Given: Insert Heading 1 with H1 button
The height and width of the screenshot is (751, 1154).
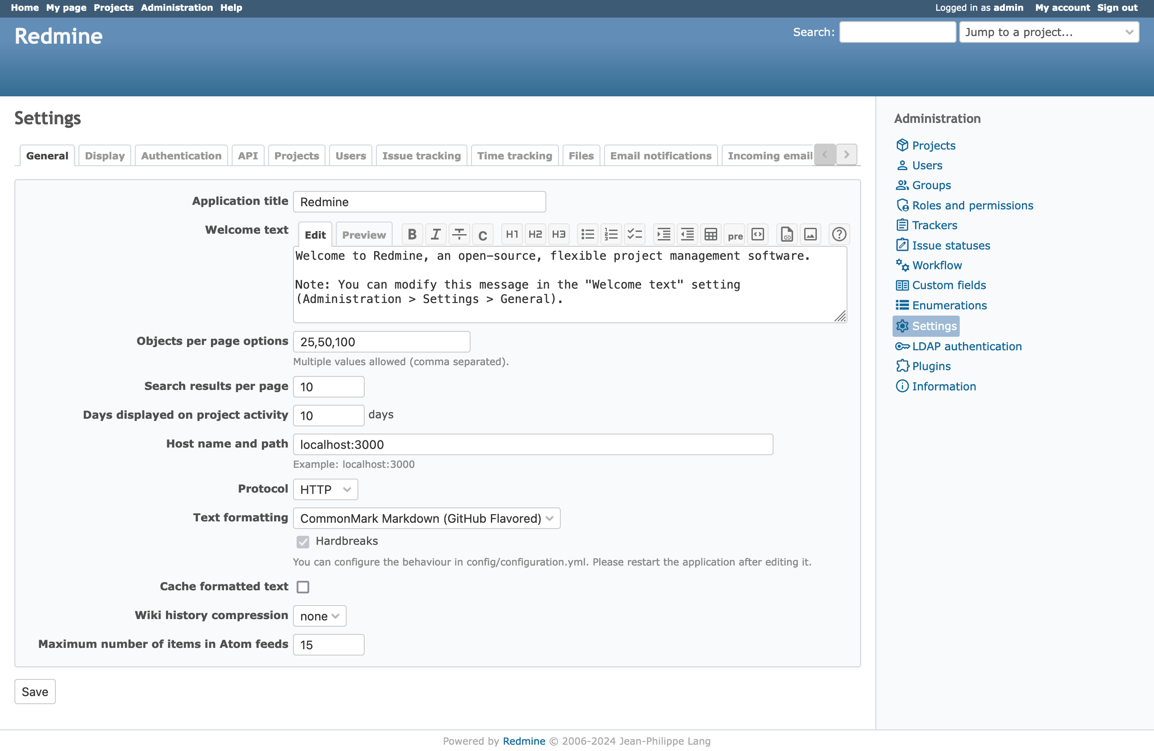Looking at the screenshot, I should click(x=512, y=235).
